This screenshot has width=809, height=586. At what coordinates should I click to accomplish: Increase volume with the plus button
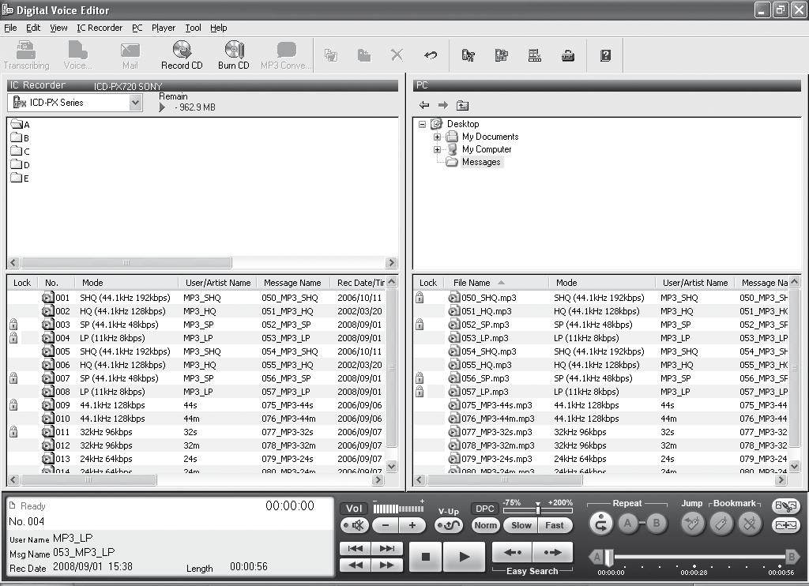[412, 526]
